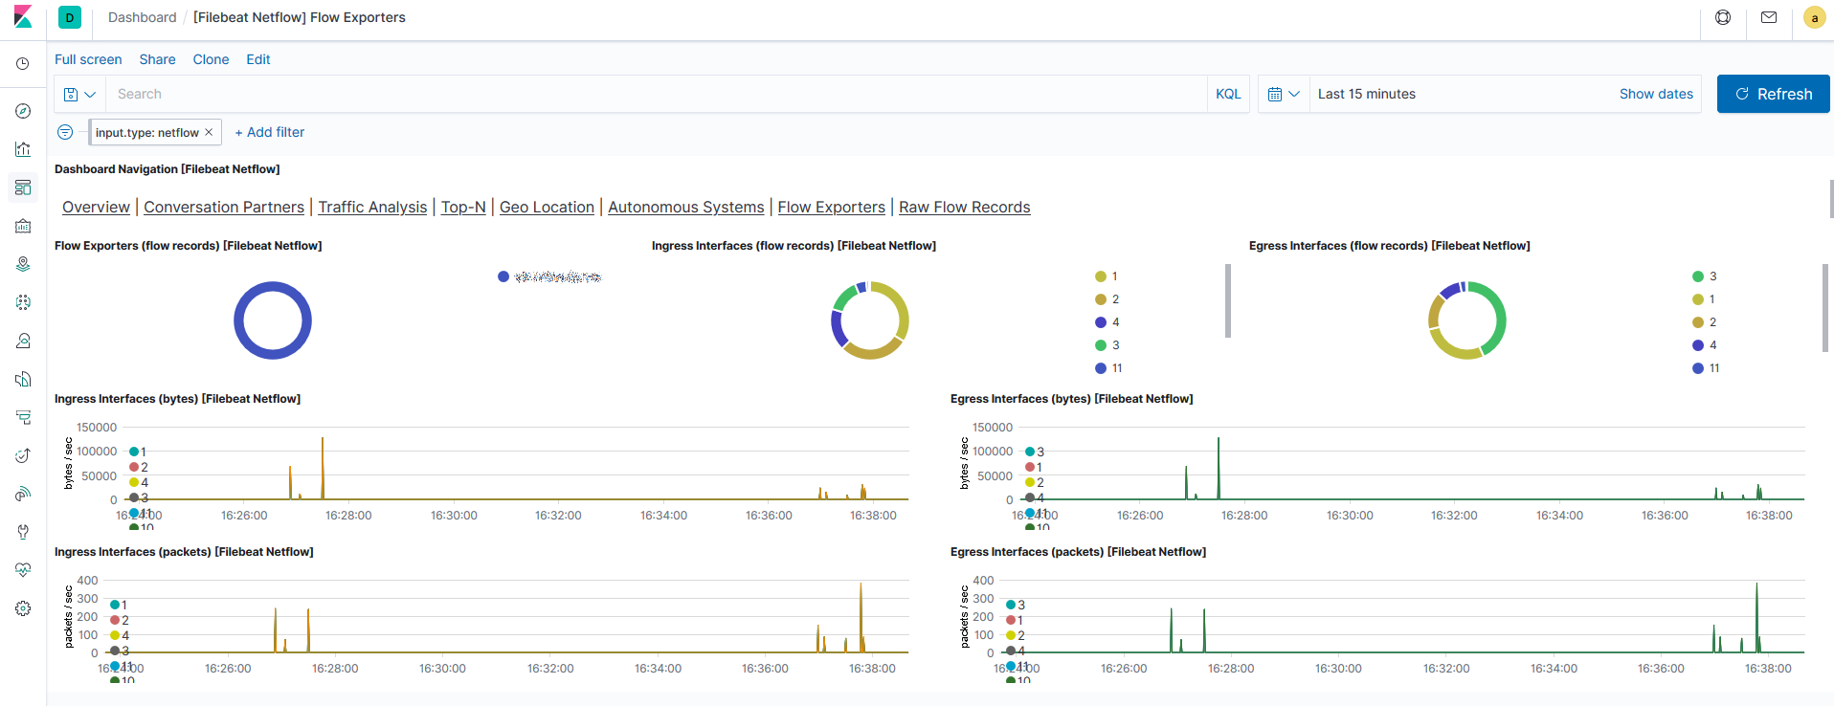Open SIEM icon in sidebar

pyautogui.click(x=23, y=494)
